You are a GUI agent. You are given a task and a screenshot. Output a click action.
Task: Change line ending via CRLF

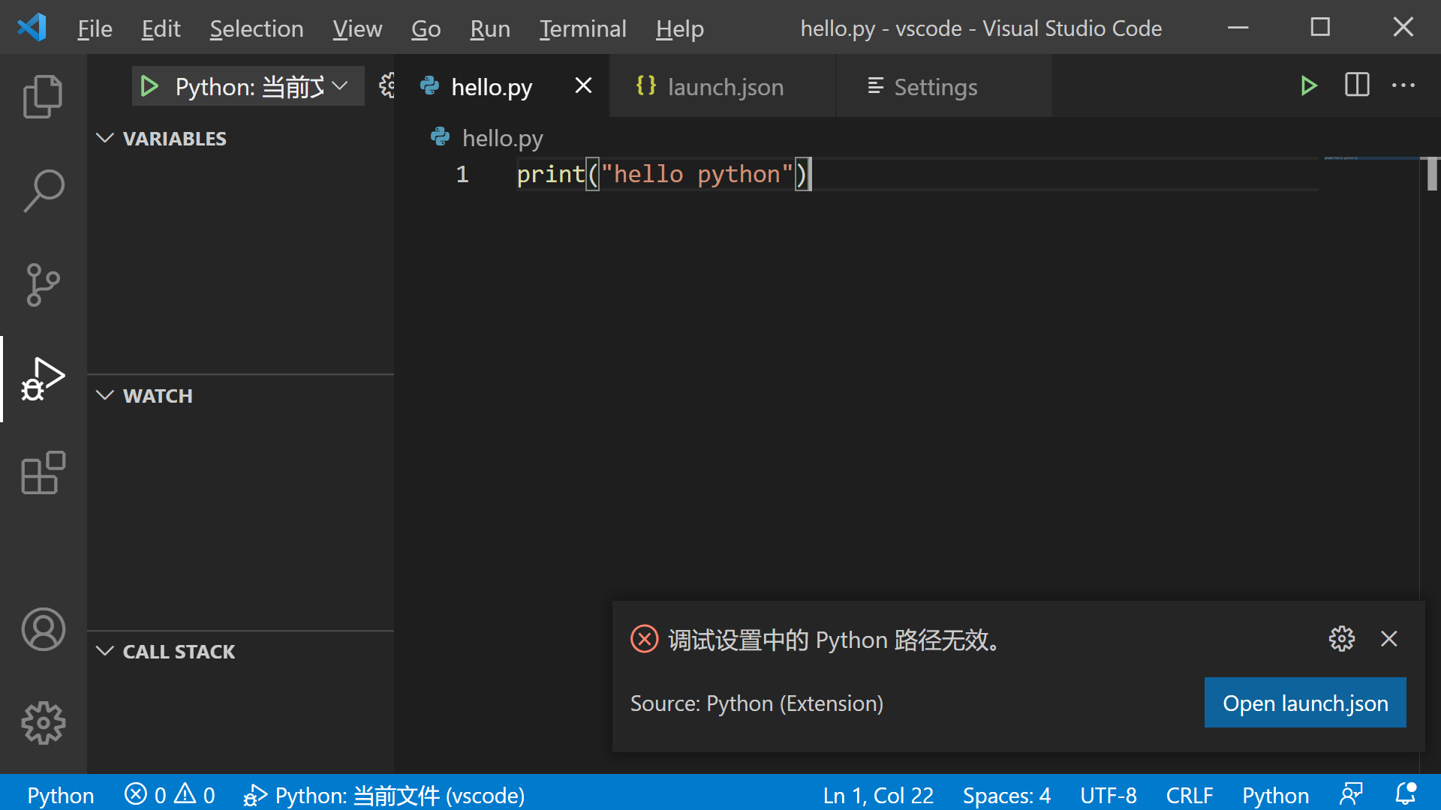pyautogui.click(x=1190, y=794)
